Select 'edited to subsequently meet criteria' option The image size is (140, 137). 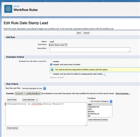(x=51, y=74)
